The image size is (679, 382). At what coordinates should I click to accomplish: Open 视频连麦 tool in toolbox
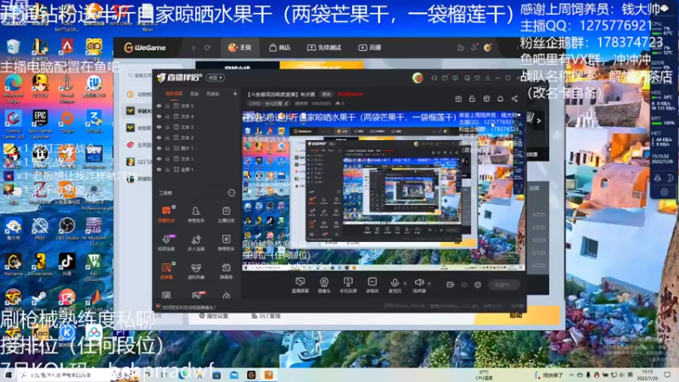(x=166, y=243)
